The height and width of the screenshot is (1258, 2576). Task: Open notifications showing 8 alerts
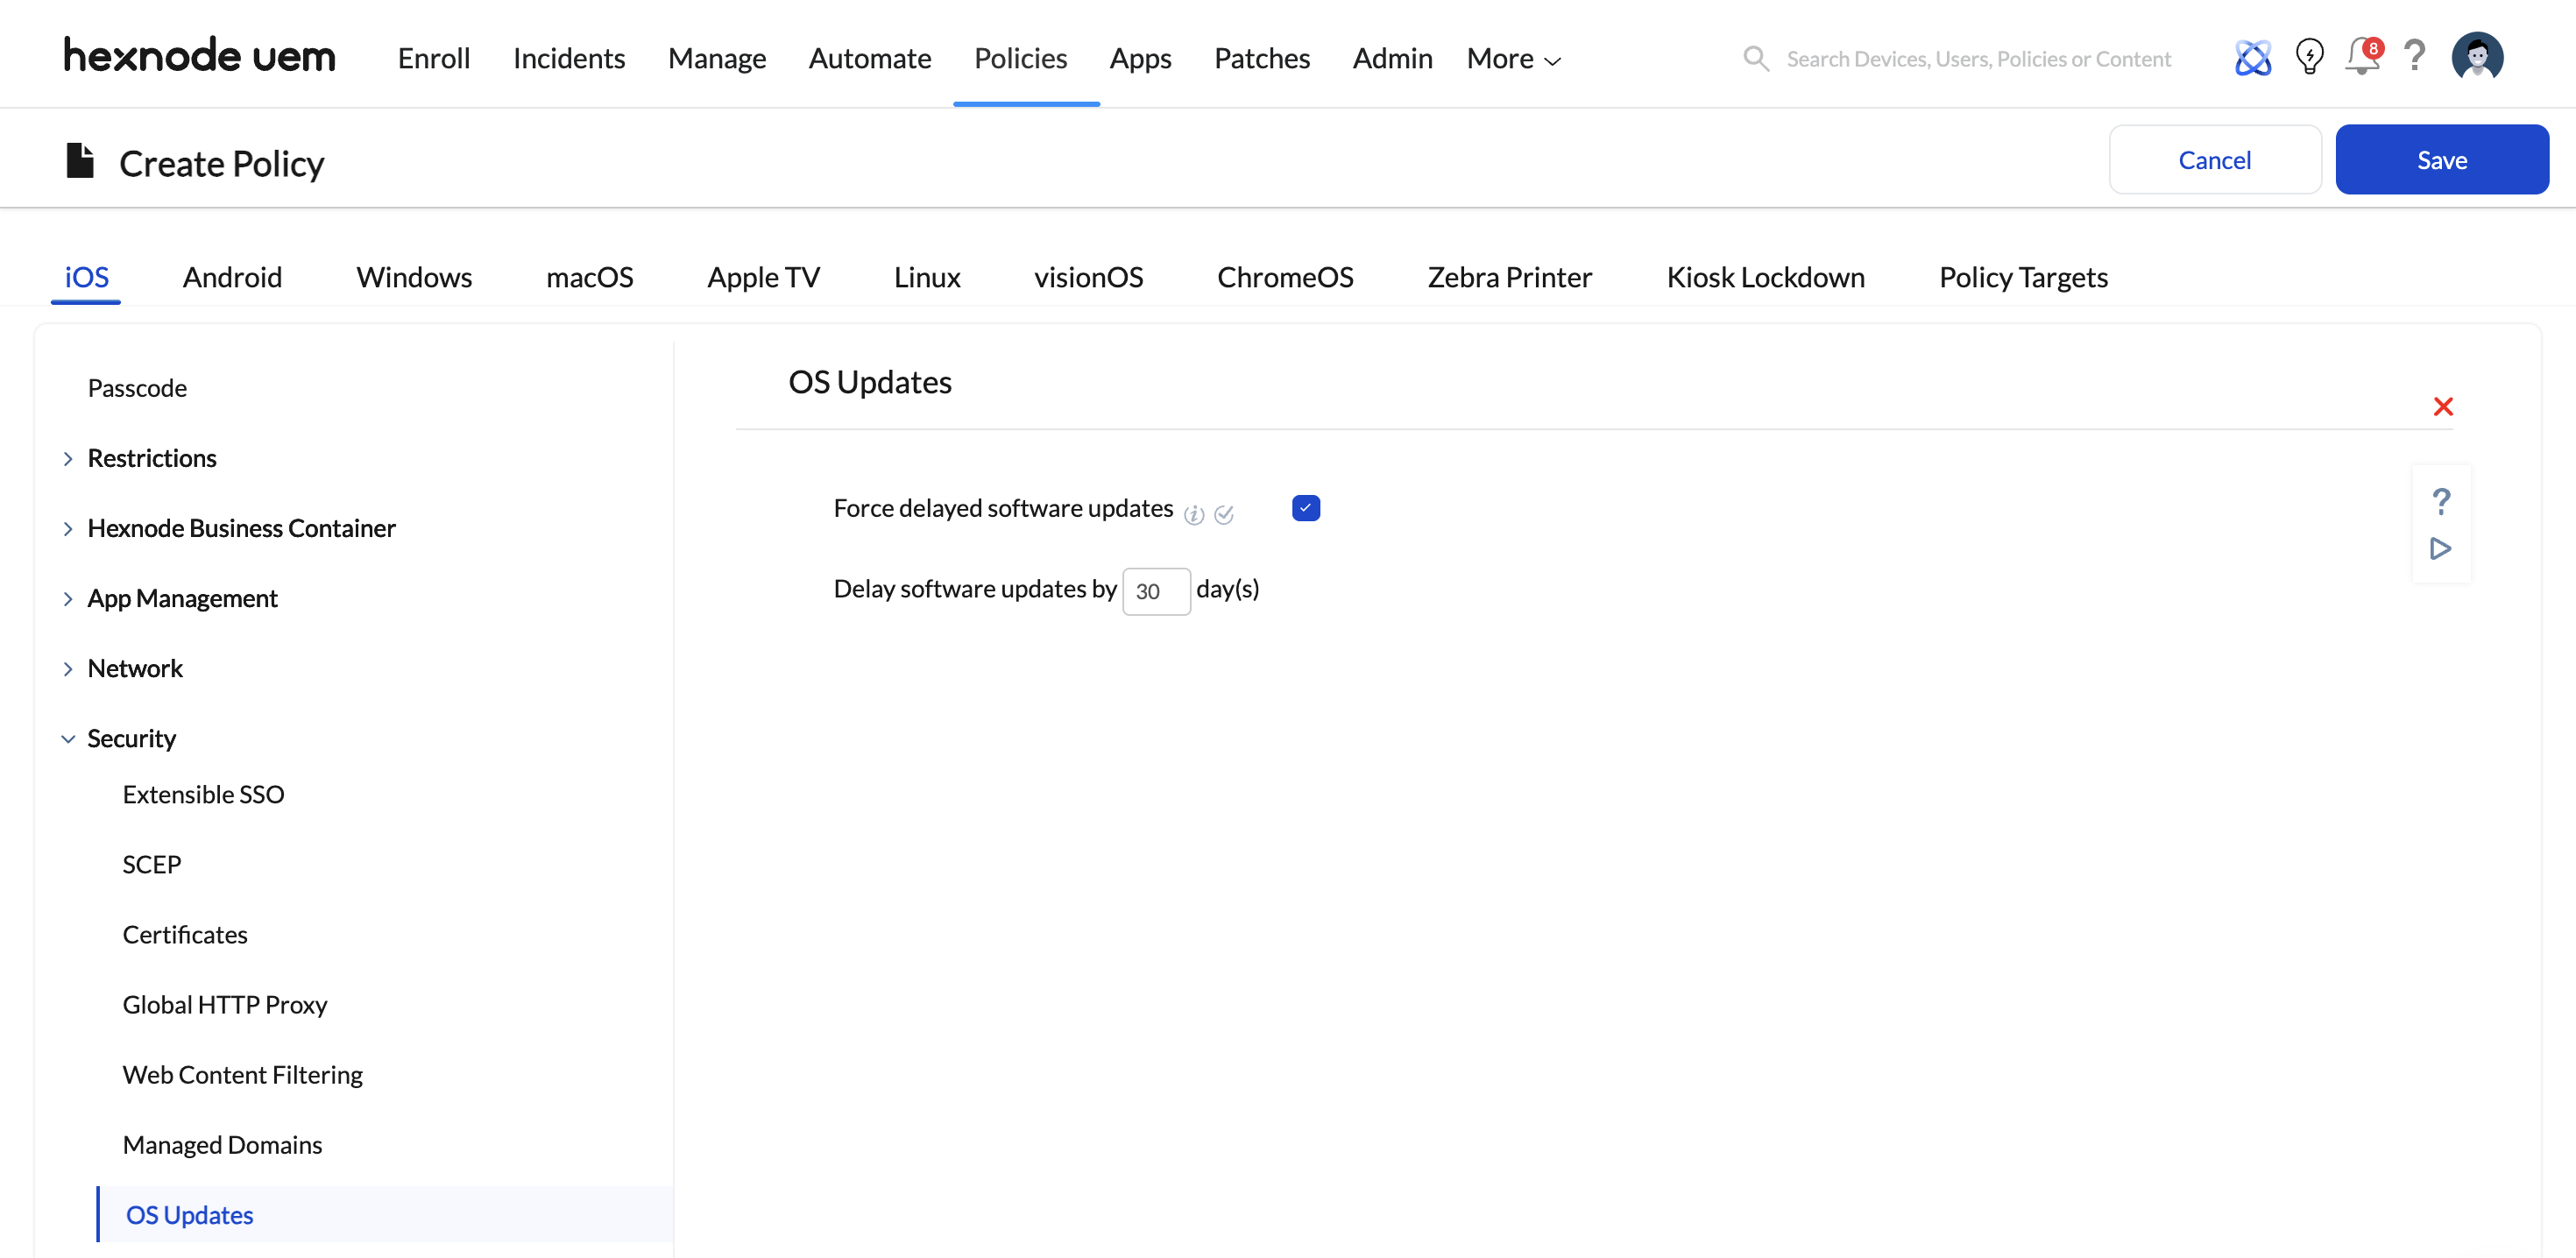pos(2361,57)
